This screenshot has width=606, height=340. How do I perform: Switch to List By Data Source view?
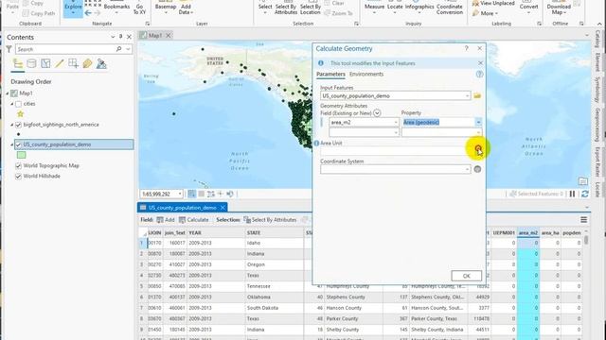click(x=31, y=63)
